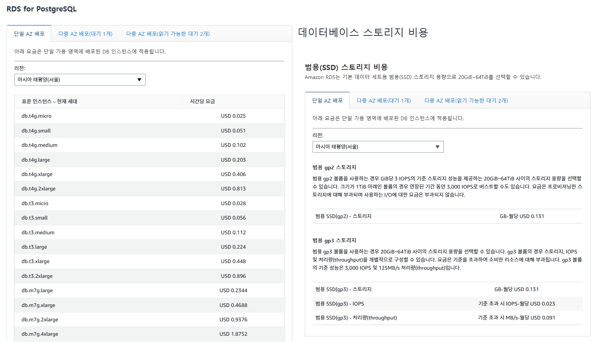Switch instance pricing to 다중 AZ 배포(읽기 가능한 대기 2개)
The image size is (599, 342).
pyautogui.click(x=168, y=34)
